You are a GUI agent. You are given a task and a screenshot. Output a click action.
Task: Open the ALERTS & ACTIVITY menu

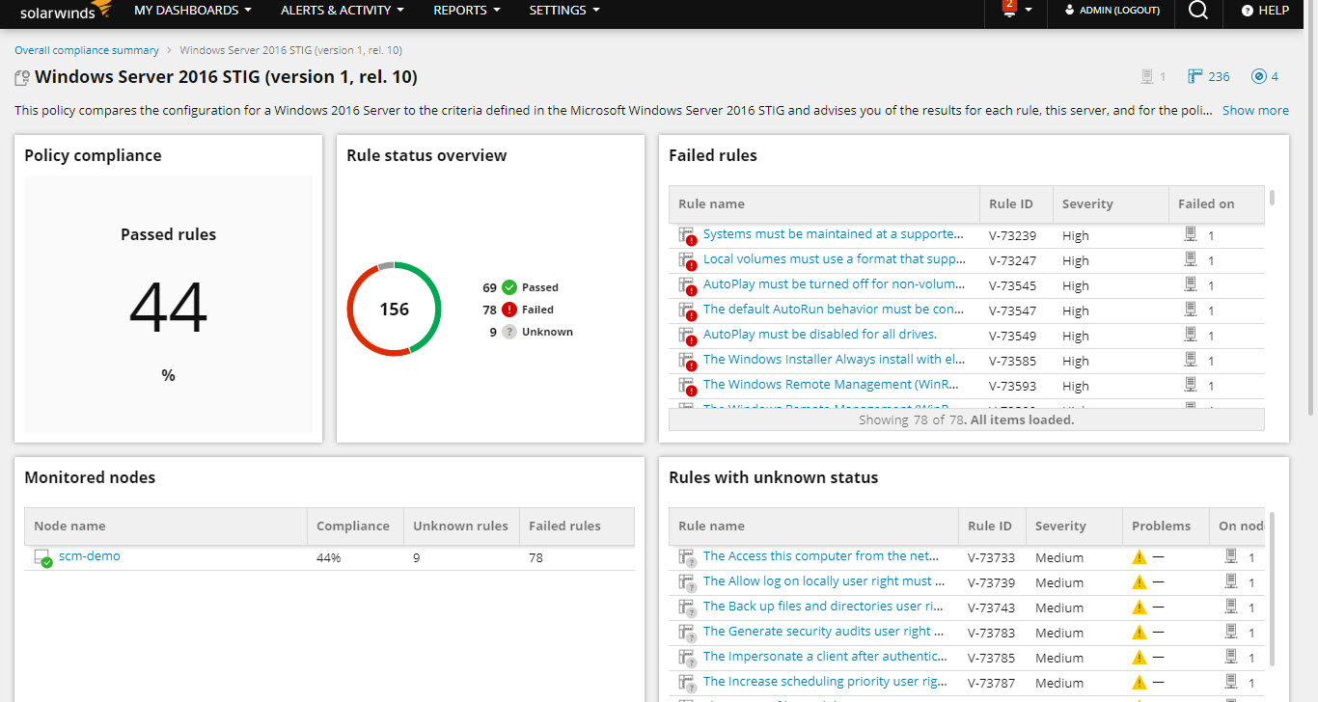[343, 11]
